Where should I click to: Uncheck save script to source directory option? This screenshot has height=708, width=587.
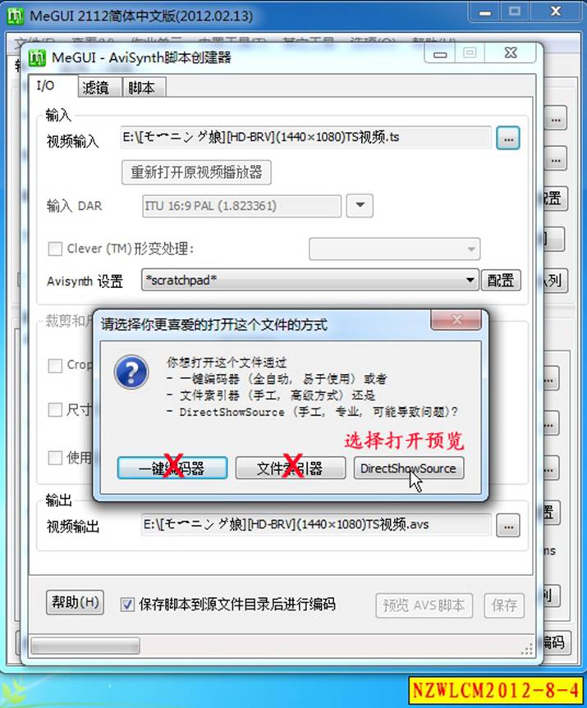127,604
